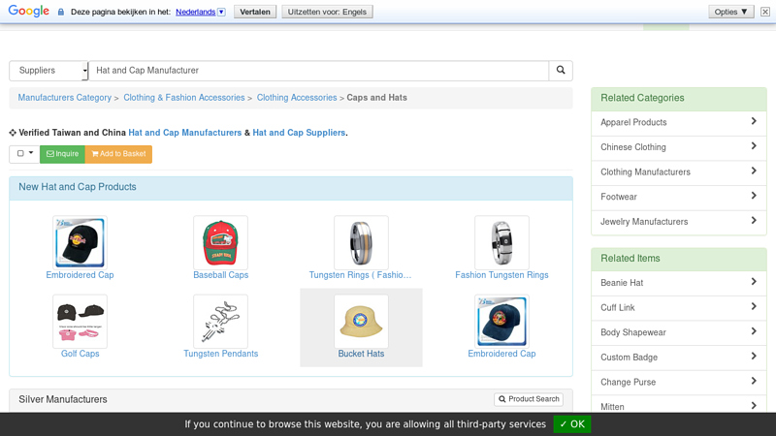Screen dimensions: 776x436
Task: Click the Vertalen button
Action: point(255,12)
